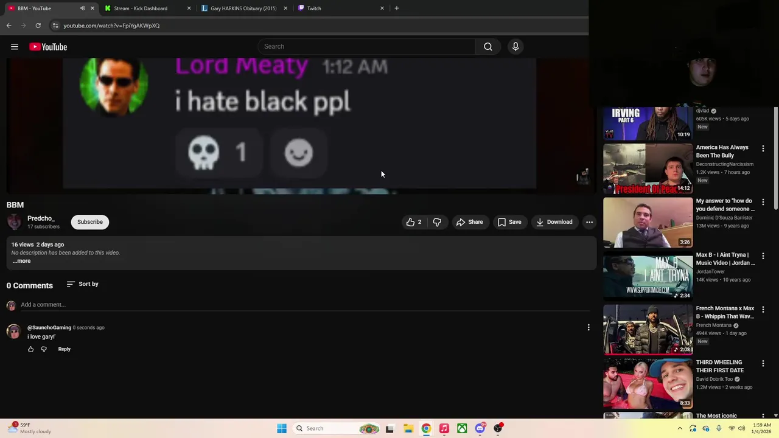Image resolution: width=779 pixels, height=438 pixels.
Task: Focus the YouTube search box
Action: coord(368,47)
